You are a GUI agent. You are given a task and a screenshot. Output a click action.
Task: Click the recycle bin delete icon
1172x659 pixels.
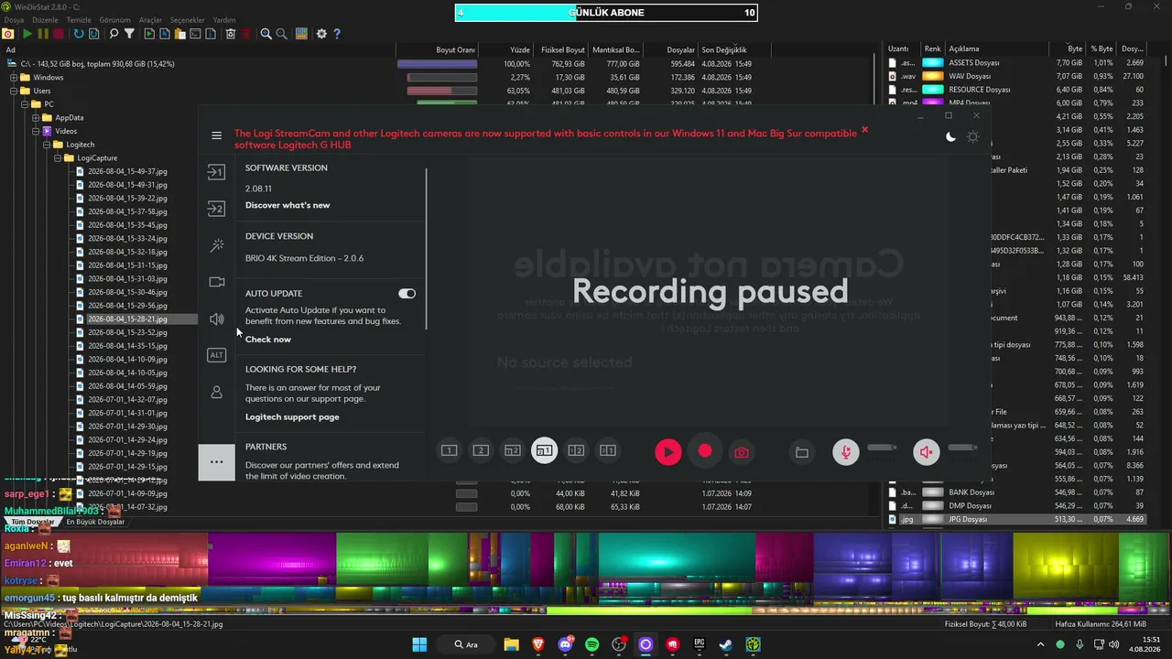231,34
